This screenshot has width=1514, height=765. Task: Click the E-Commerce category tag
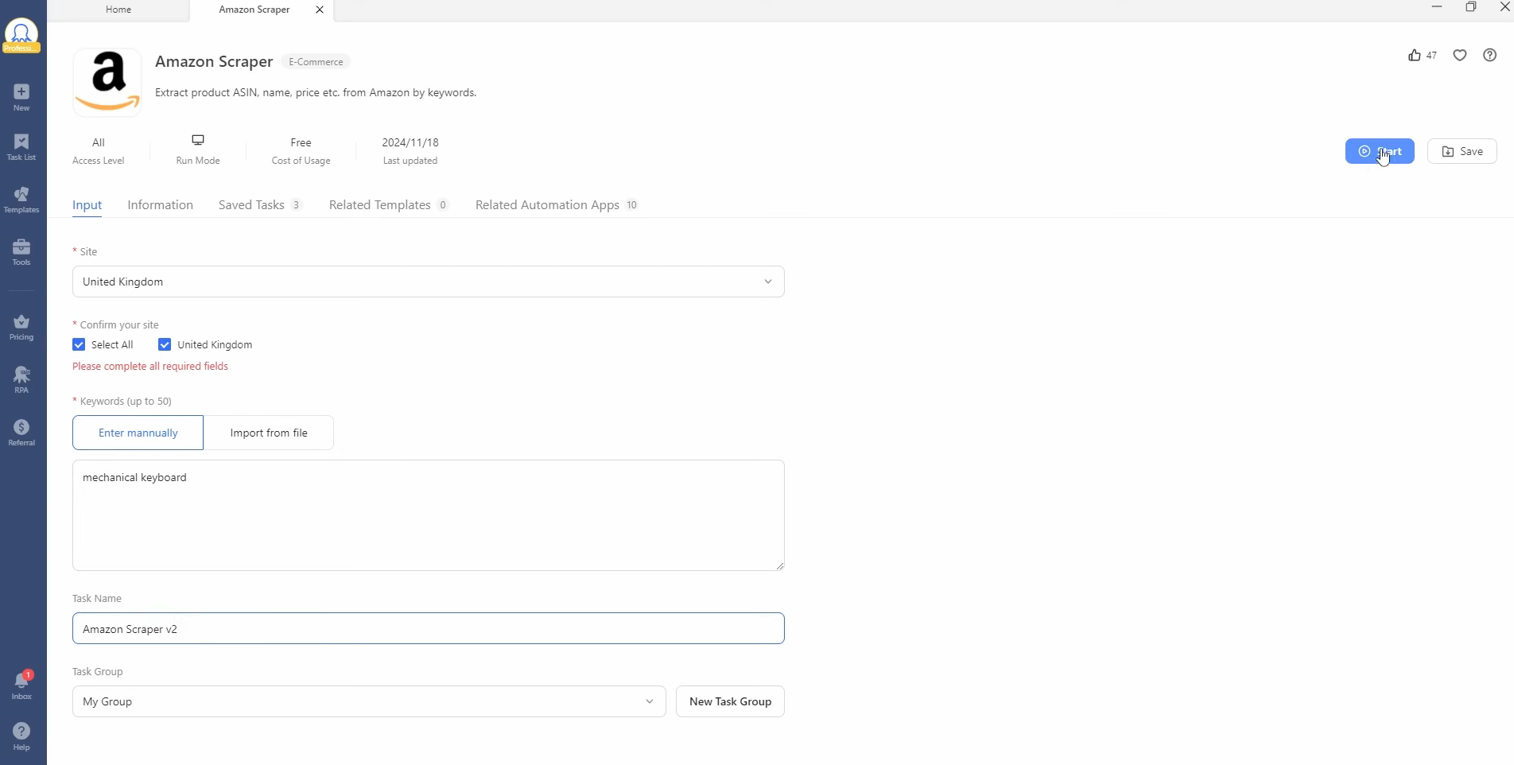(x=316, y=61)
